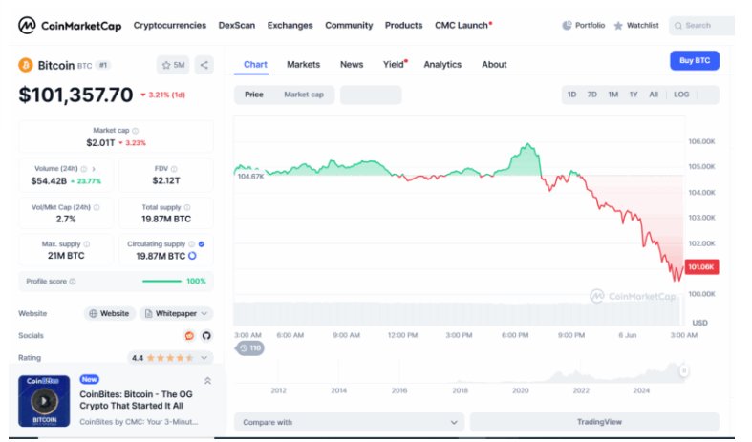Click the TradingView button
Image resolution: width=752 pixels, height=442 pixels.
(594, 422)
